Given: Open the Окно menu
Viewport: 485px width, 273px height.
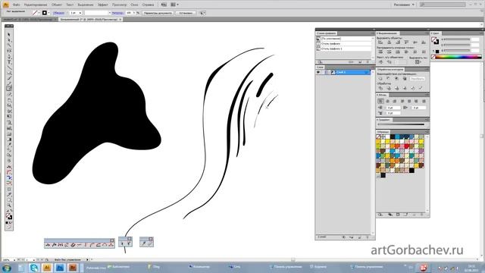Looking at the screenshot, I should (134, 5).
